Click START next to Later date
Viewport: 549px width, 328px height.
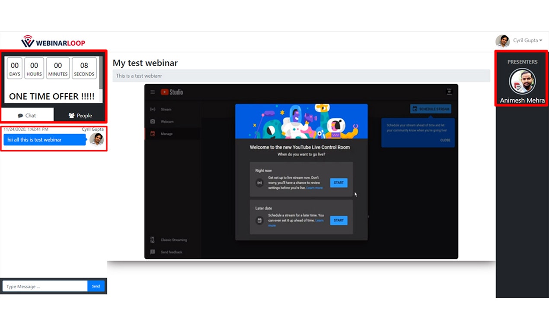[338, 220]
